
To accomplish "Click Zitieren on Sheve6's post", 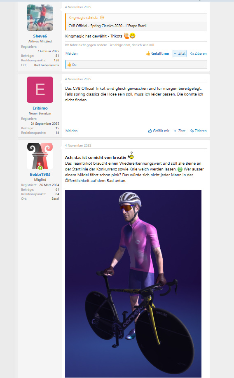I will pyautogui.click(x=199, y=54).
